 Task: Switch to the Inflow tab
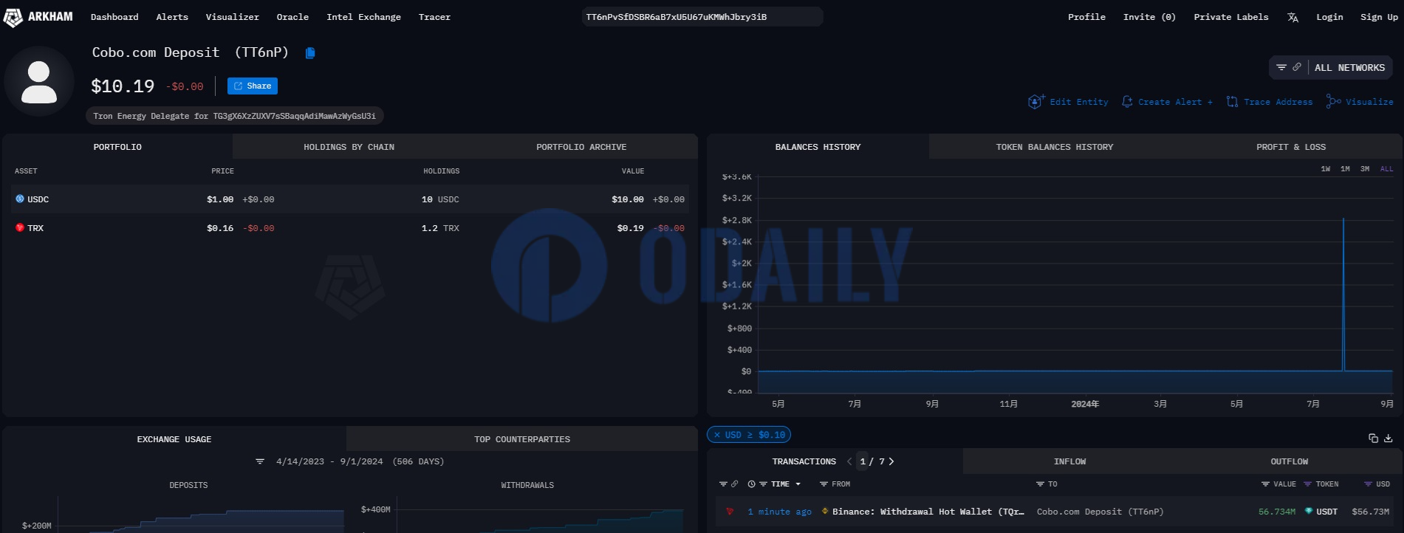(1069, 461)
